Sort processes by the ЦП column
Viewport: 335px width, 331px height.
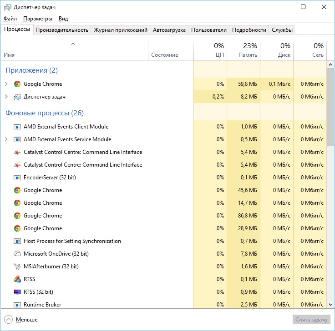pos(210,50)
